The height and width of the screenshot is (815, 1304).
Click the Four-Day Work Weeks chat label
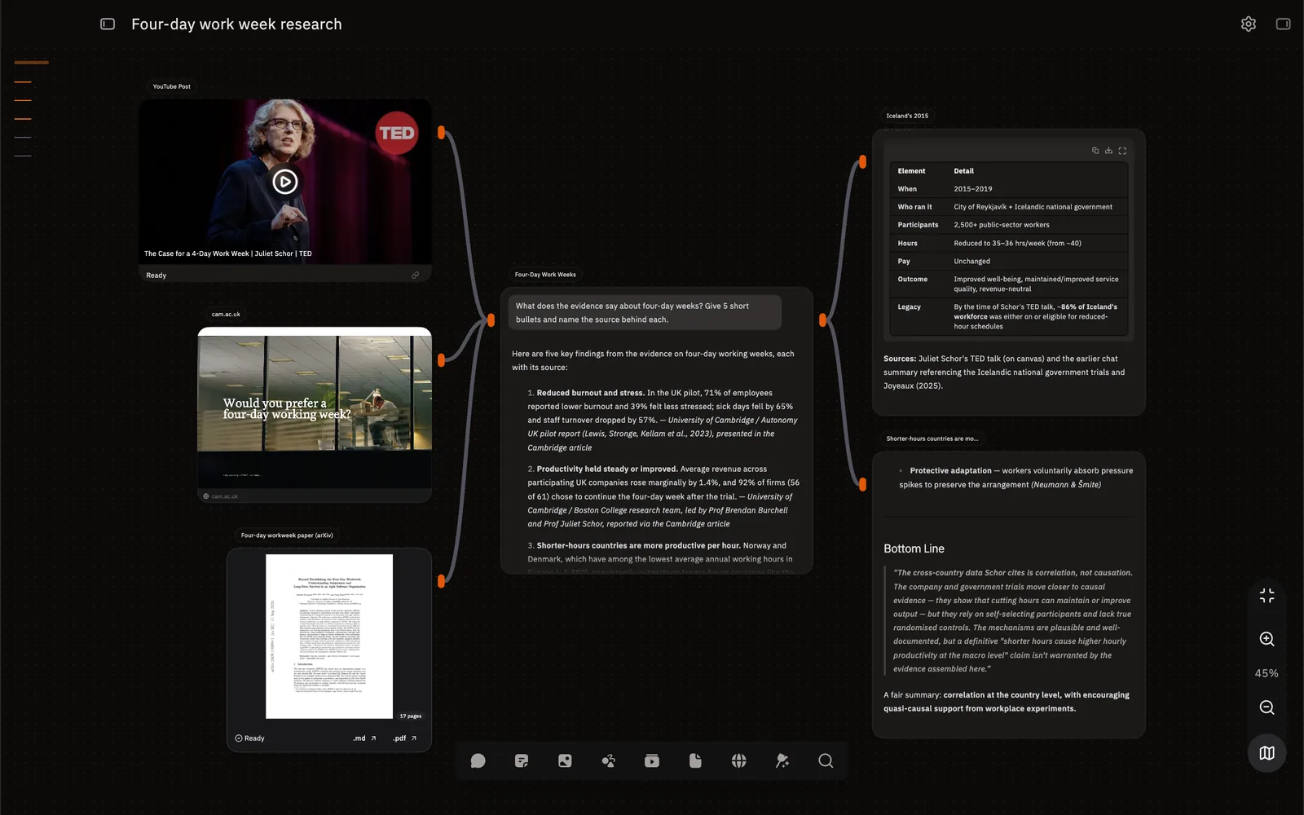click(545, 275)
